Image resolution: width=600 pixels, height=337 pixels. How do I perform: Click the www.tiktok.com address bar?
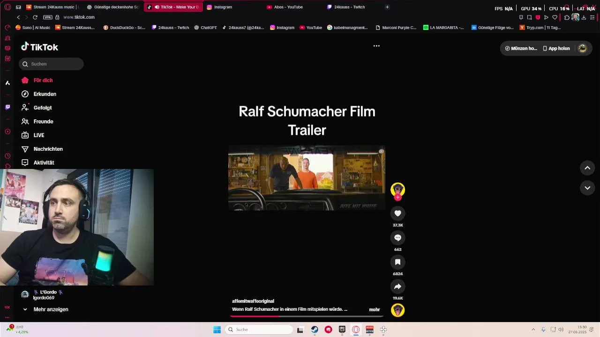pyautogui.click(x=79, y=17)
